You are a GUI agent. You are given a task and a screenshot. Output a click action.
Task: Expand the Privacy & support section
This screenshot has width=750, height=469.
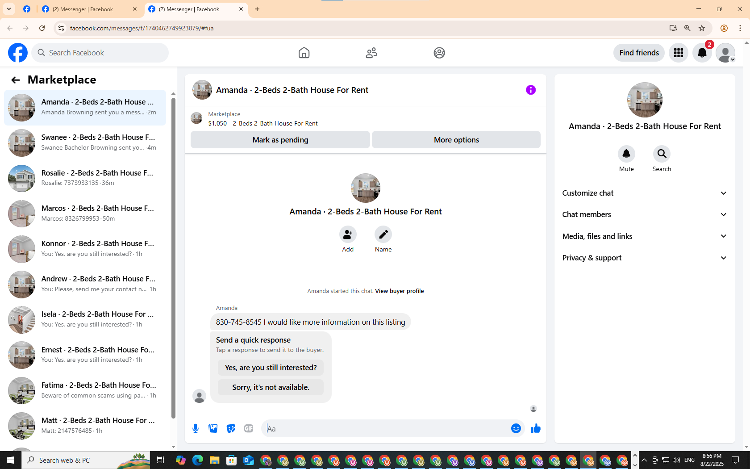pyautogui.click(x=645, y=258)
